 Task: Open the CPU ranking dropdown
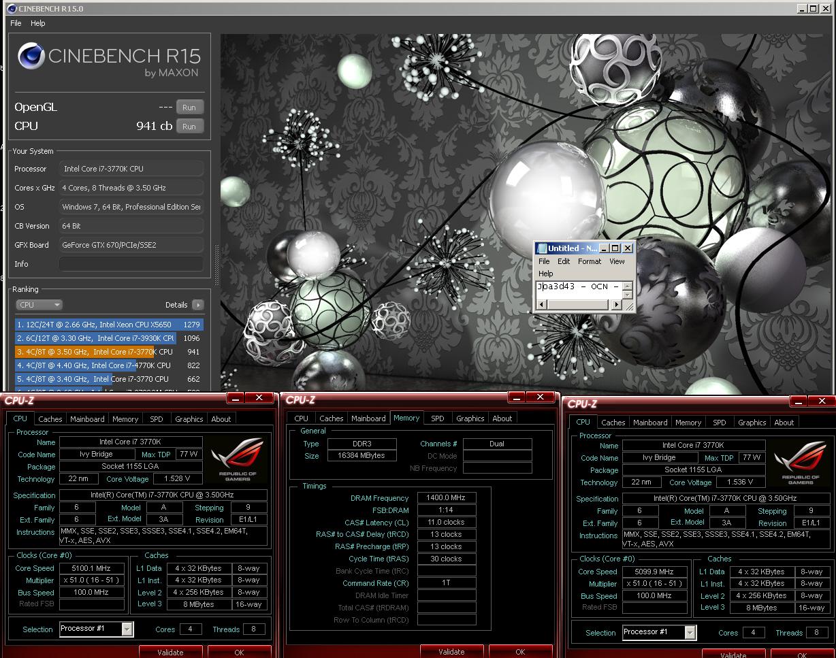39,305
